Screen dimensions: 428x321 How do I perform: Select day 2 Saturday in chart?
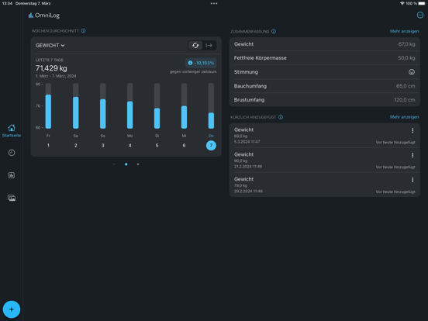76,146
